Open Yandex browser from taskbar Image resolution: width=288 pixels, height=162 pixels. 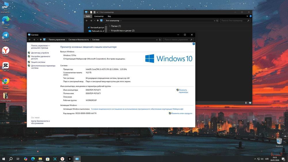(62, 159)
